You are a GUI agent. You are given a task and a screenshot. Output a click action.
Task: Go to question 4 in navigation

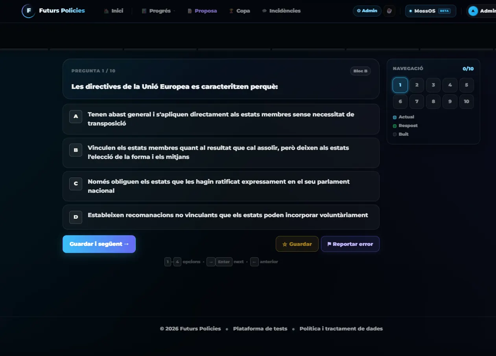click(x=450, y=85)
